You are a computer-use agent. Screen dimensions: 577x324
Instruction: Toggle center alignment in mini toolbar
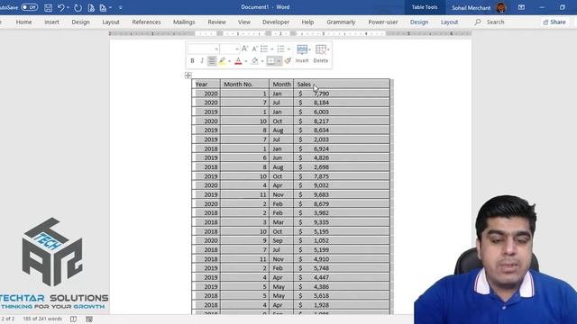pyautogui.click(x=212, y=60)
